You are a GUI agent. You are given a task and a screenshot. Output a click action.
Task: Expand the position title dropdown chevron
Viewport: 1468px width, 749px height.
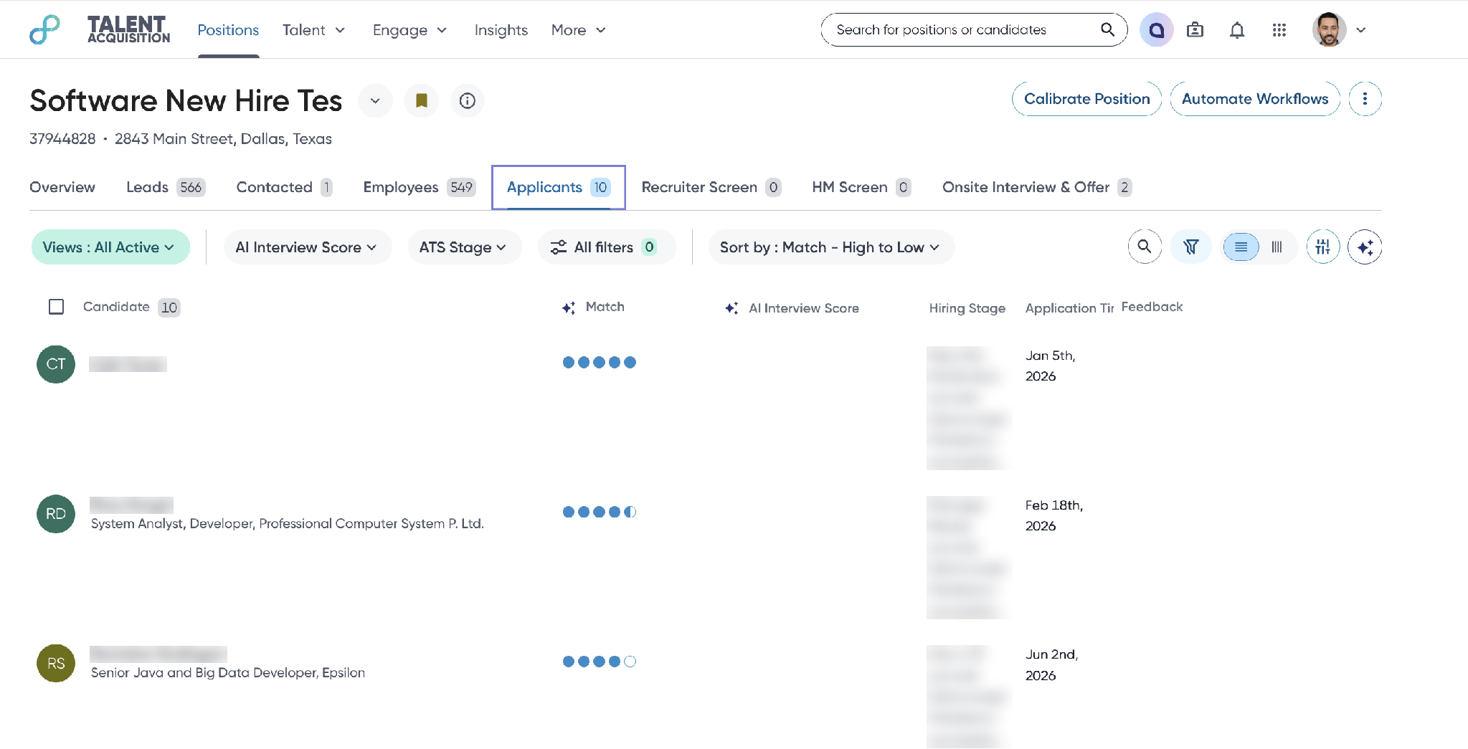click(375, 100)
